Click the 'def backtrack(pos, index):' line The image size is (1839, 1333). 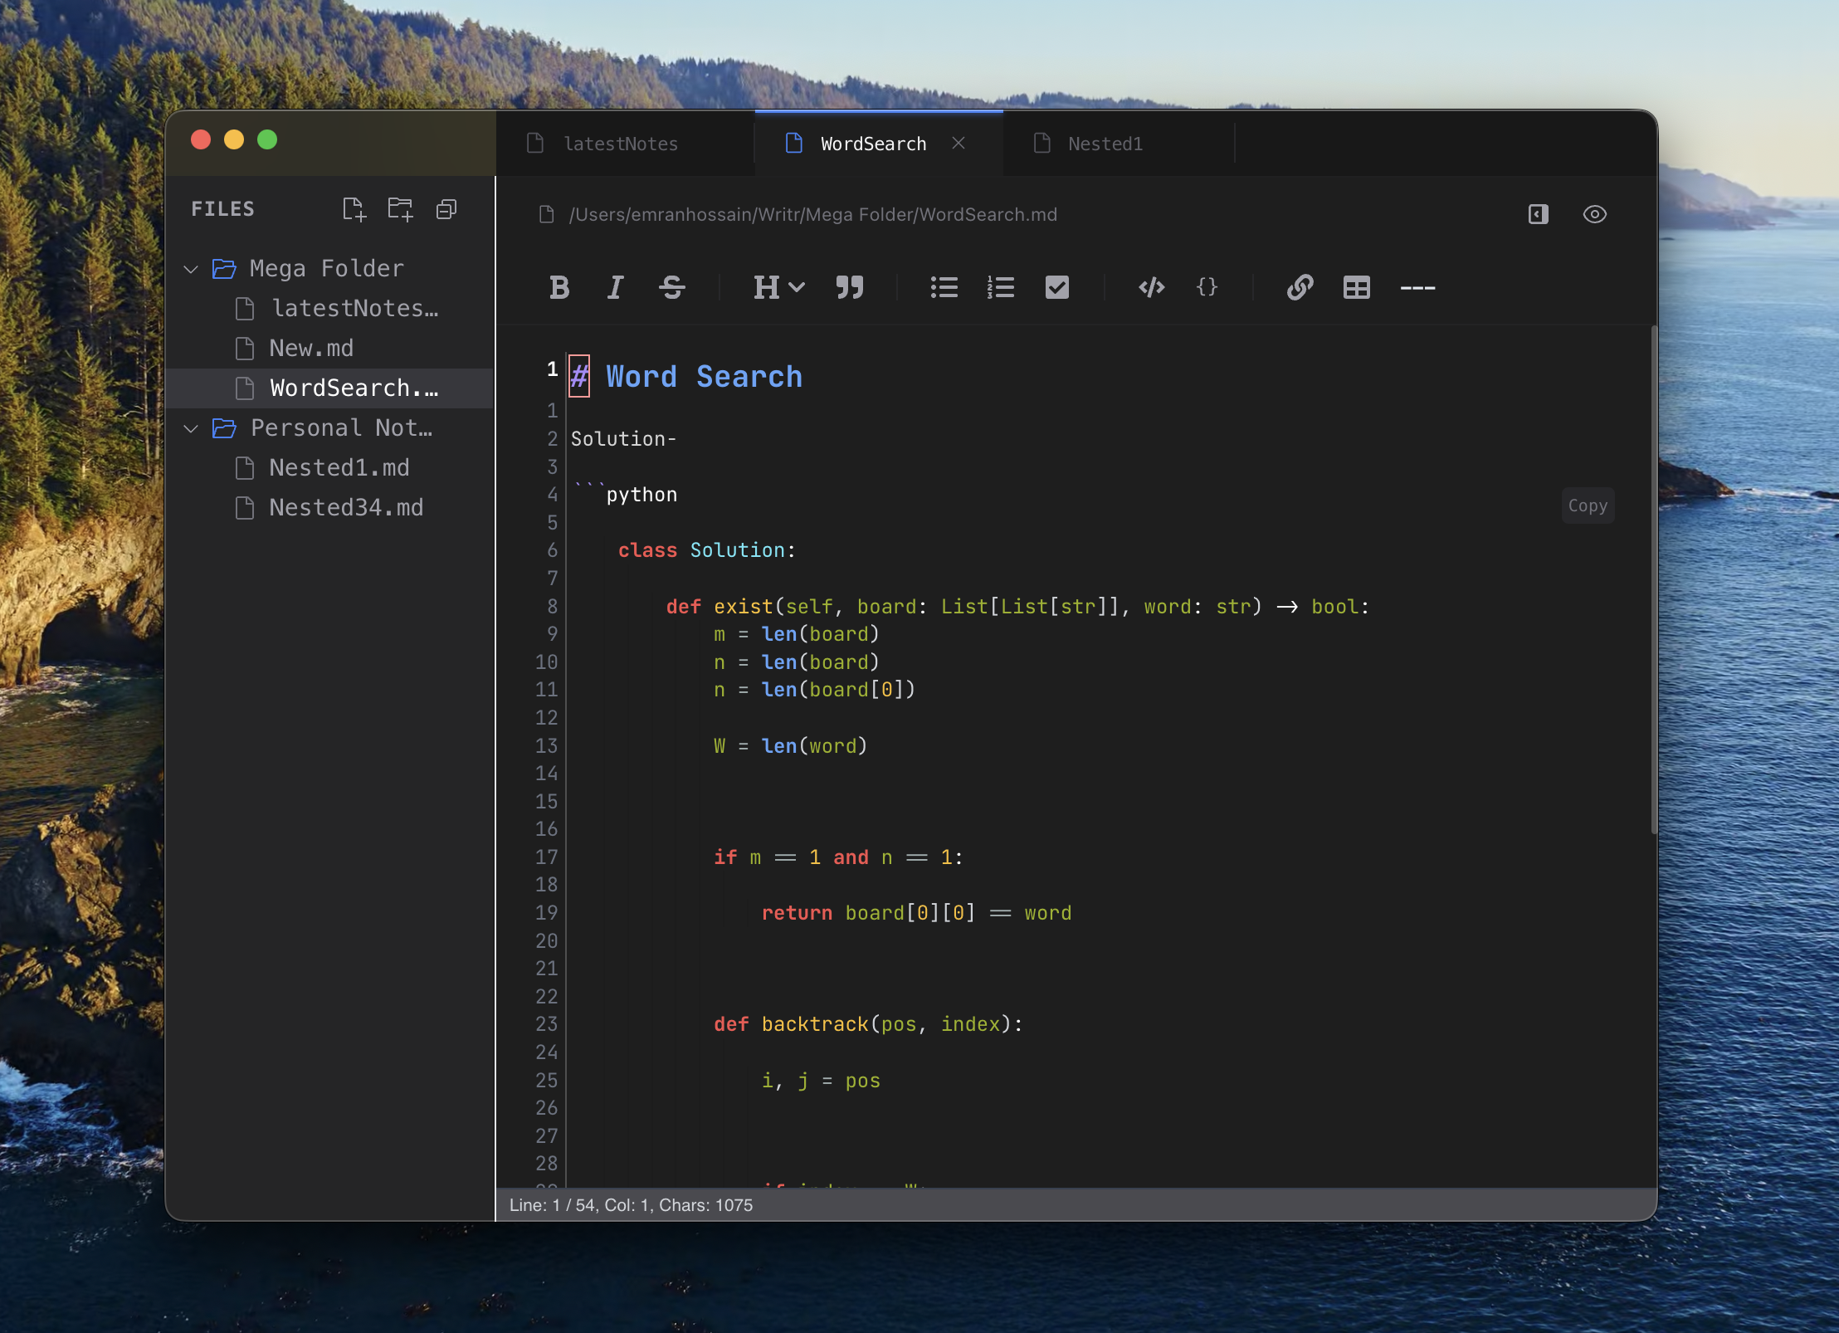[868, 1024]
